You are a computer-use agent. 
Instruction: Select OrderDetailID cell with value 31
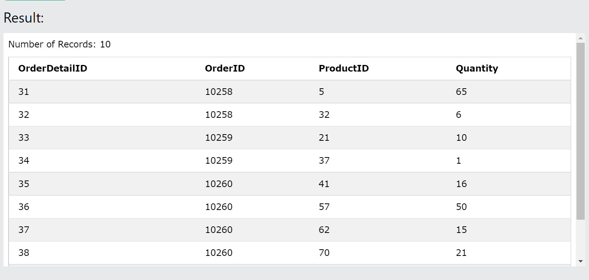tap(24, 92)
